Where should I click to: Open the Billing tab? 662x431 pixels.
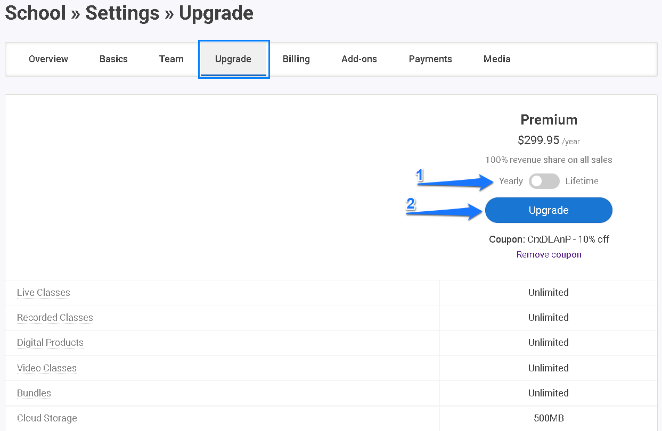(x=296, y=59)
